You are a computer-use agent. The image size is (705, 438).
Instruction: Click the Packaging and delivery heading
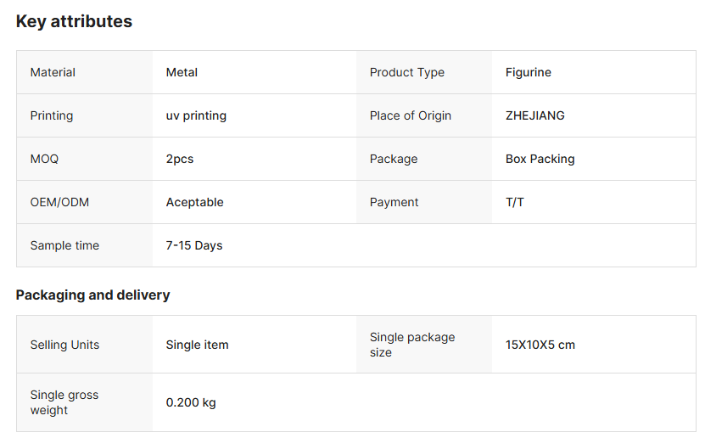92,295
